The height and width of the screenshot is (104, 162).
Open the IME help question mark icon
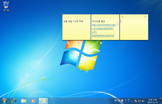(125, 101)
